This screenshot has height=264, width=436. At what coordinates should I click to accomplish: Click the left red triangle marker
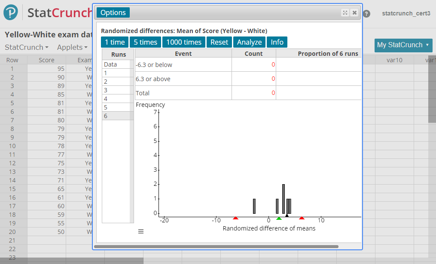(235, 218)
